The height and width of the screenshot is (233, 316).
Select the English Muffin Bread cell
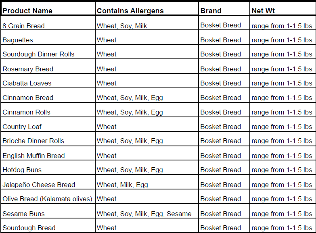pyautogui.click(x=33, y=156)
